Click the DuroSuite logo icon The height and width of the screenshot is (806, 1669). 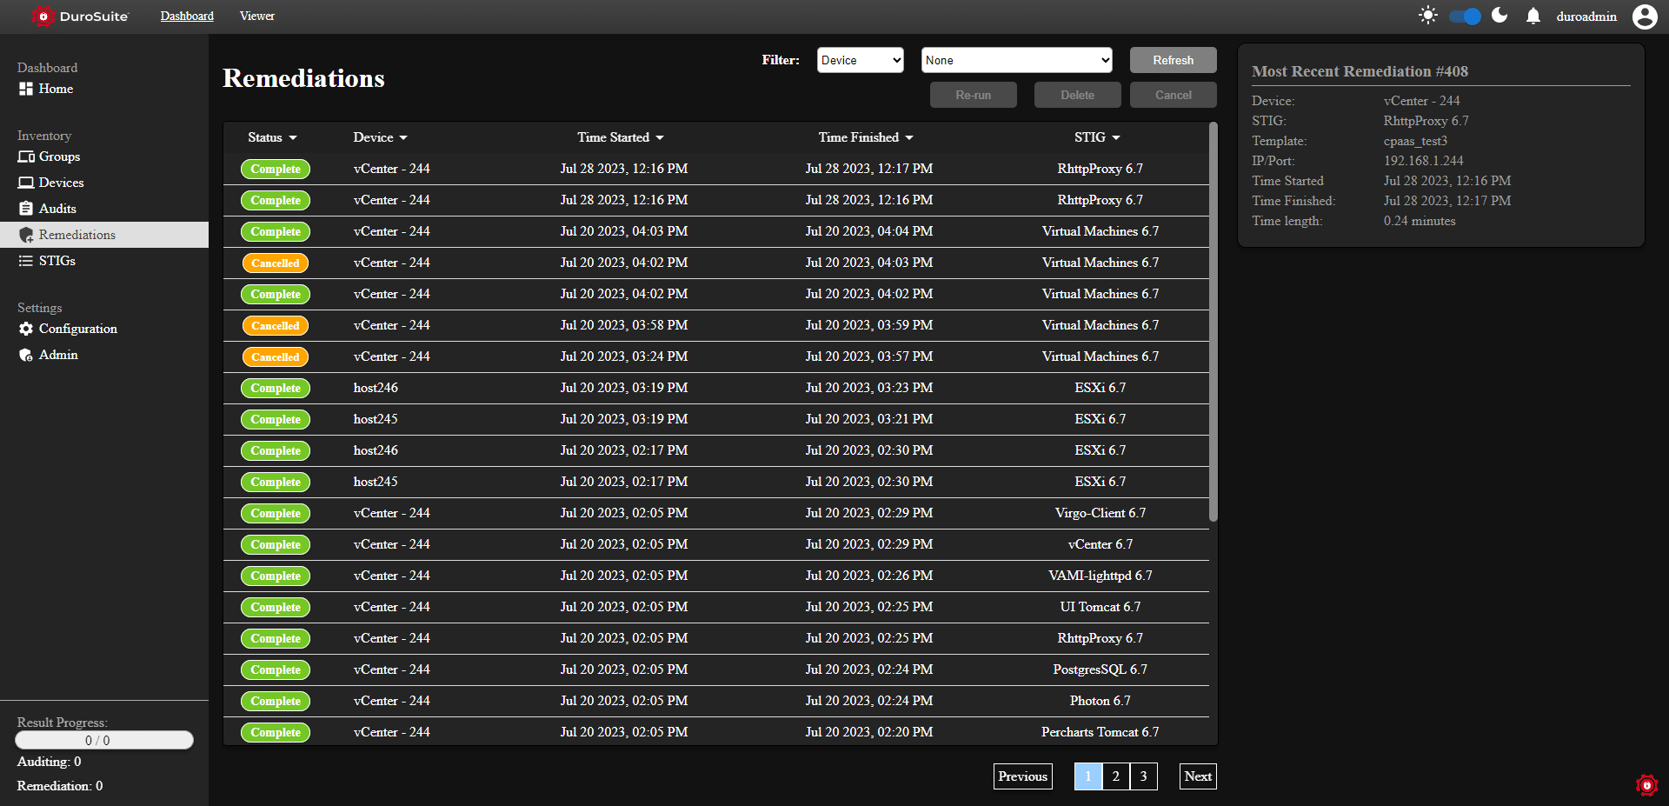(x=42, y=17)
